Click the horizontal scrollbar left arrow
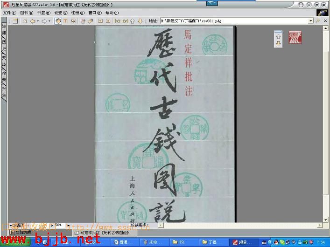 click(x=161, y=226)
